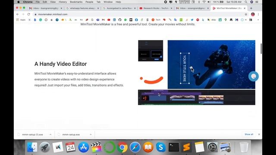
Task: Reload the page with the refresh icon
Action: pos(29,14)
